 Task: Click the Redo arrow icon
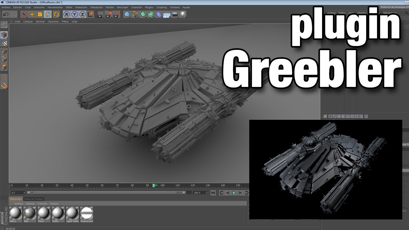[13, 14]
